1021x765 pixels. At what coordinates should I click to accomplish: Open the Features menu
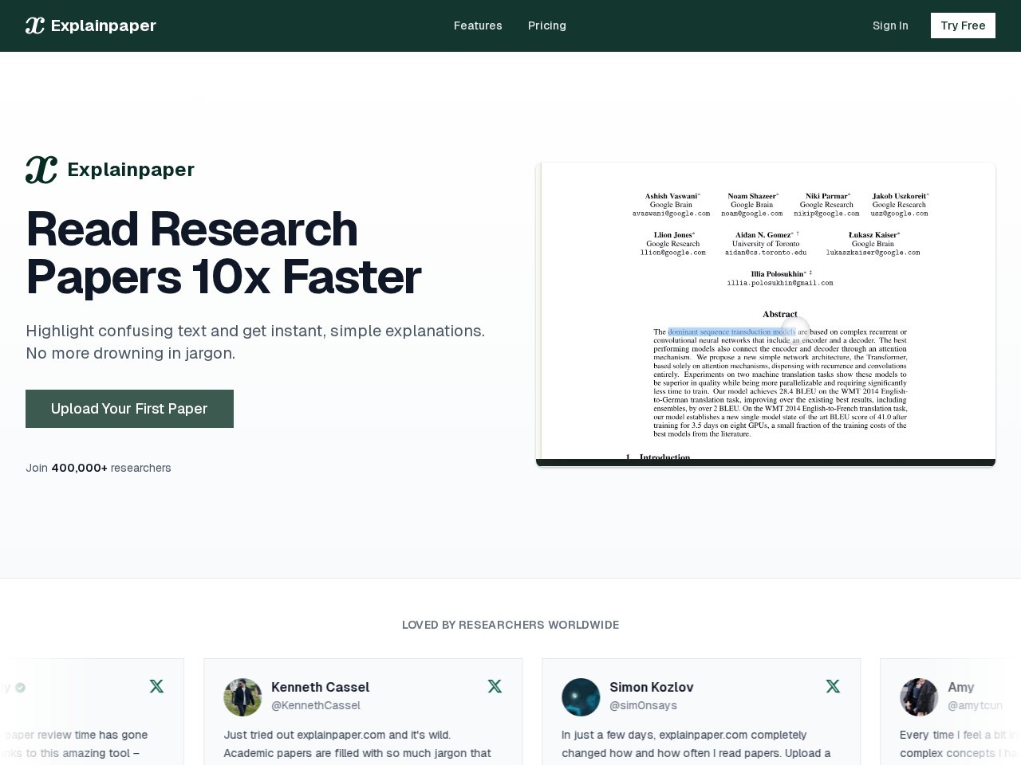tap(478, 25)
